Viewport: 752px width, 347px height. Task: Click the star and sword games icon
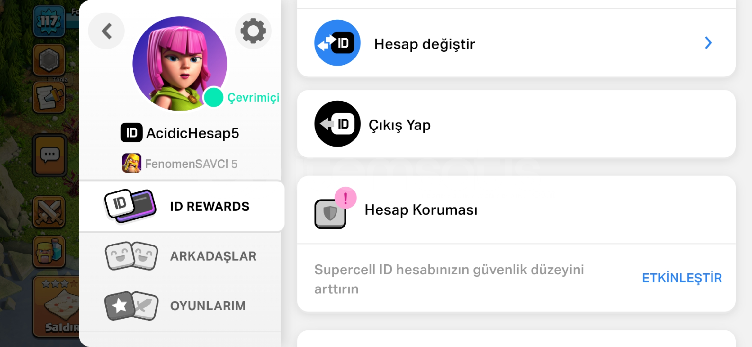tap(131, 306)
